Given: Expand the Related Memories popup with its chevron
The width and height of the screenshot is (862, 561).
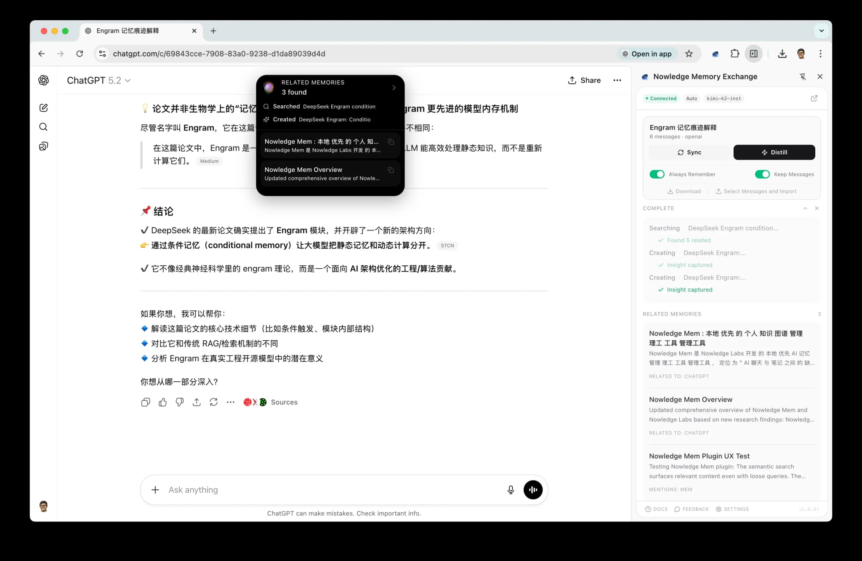Looking at the screenshot, I should point(394,88).
